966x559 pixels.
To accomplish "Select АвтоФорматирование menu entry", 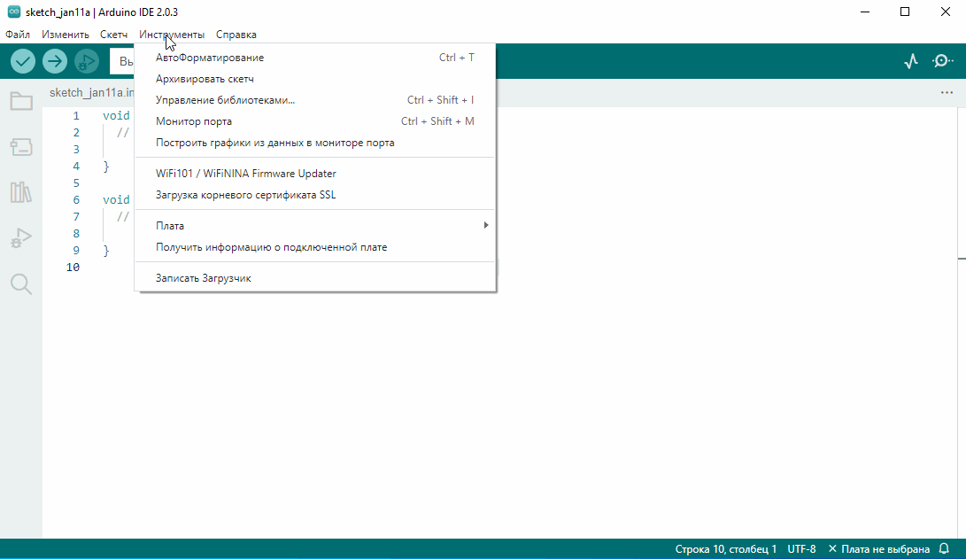I will click(210, 58).
